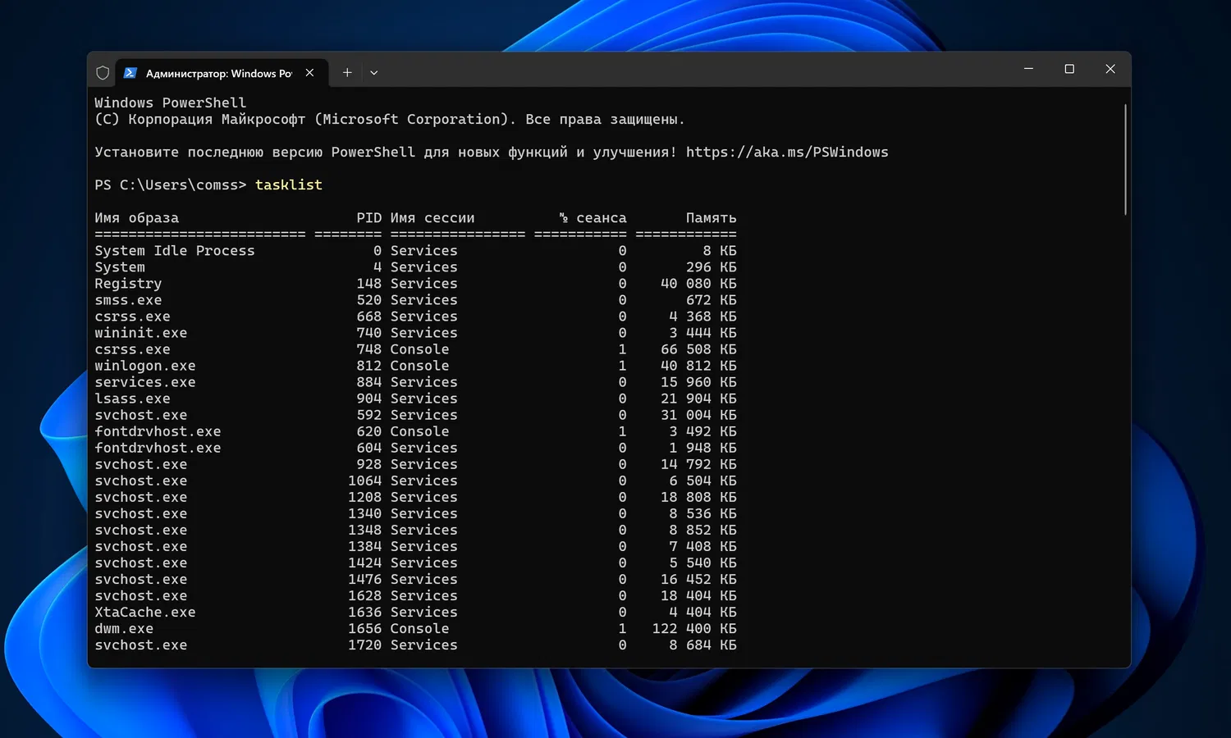Click the PID value "1636" for XtaCache.exe
Viewport: 1231px width, 738px height.
point(364,613)
